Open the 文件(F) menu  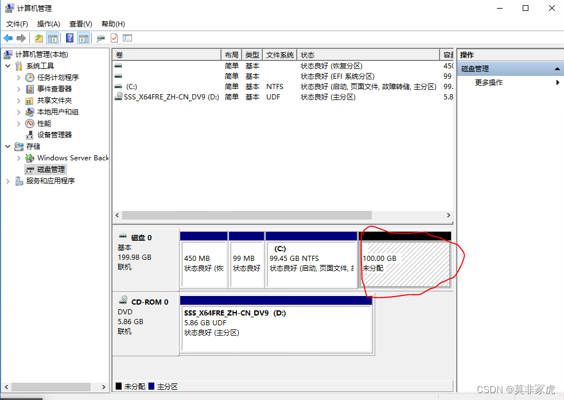[17, 24]
